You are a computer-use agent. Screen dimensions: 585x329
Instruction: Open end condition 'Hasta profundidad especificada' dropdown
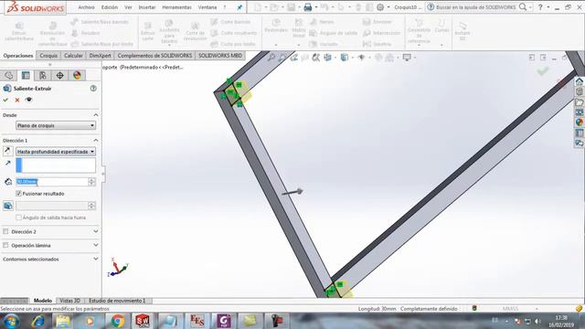[56, 152]
